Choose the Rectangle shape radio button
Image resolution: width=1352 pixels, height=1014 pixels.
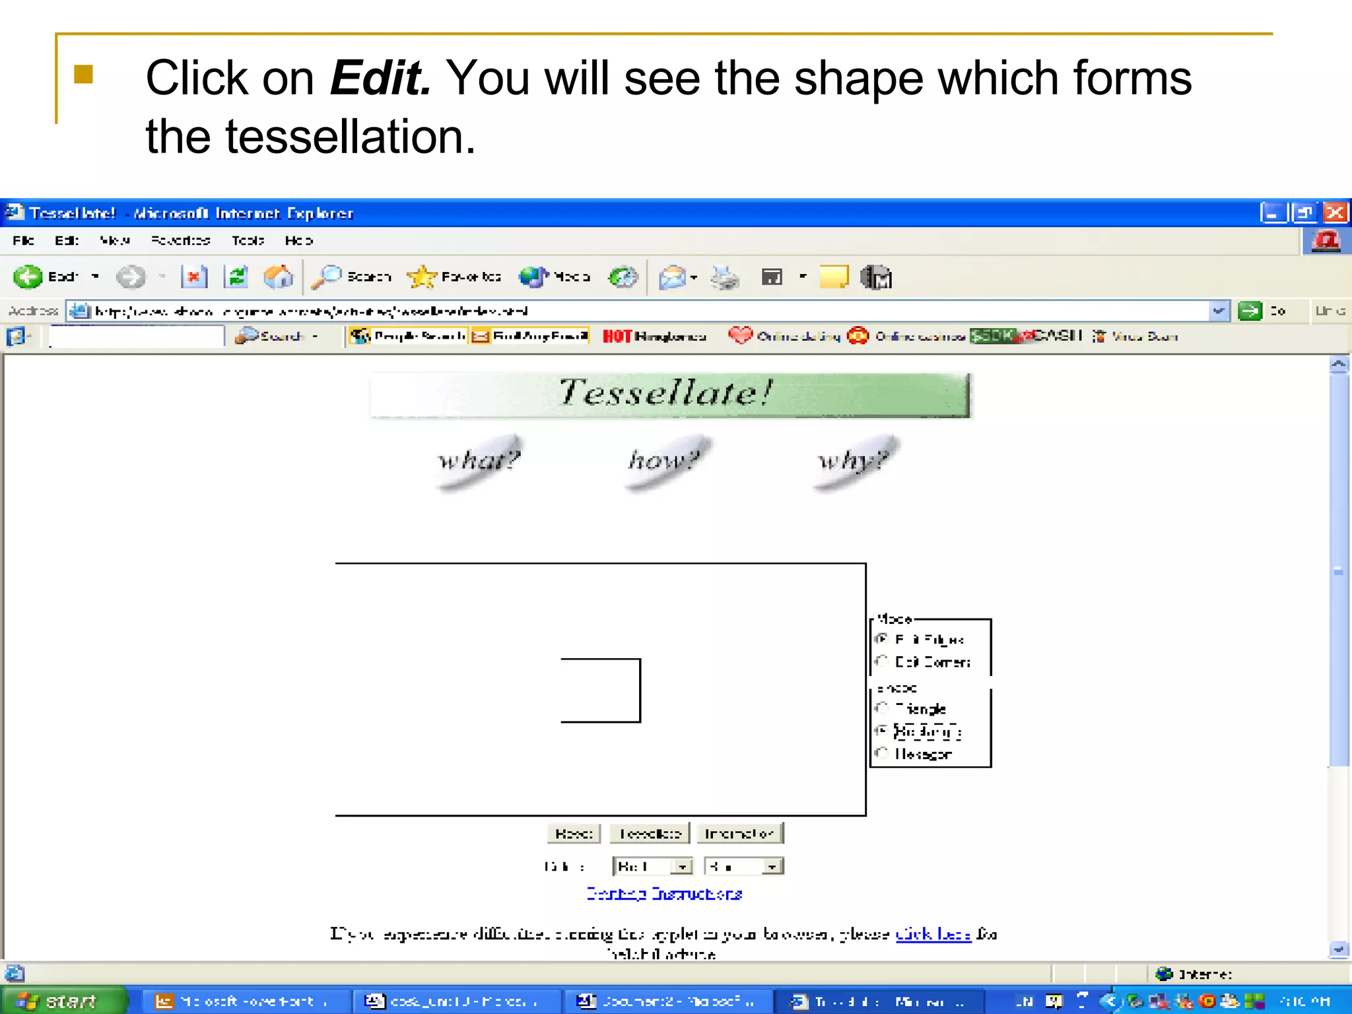click(x=881, y=731)
